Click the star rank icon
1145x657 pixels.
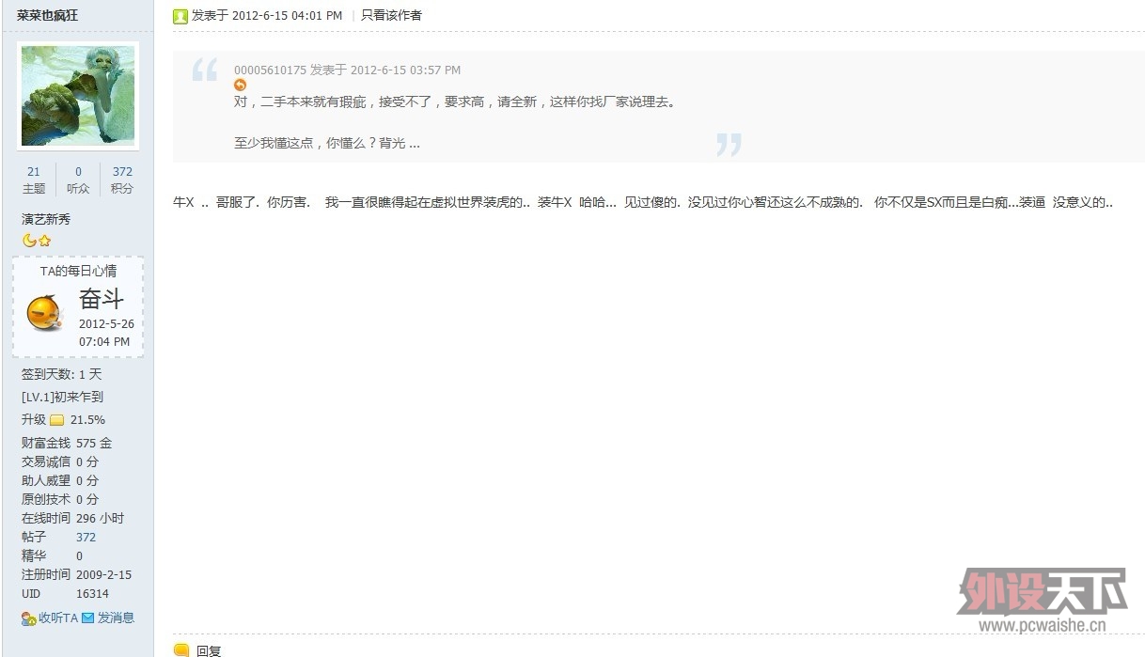tap(44, 241)
